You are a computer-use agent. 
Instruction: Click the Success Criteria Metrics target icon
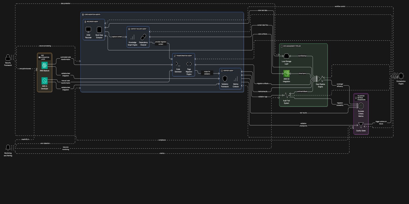361,106
